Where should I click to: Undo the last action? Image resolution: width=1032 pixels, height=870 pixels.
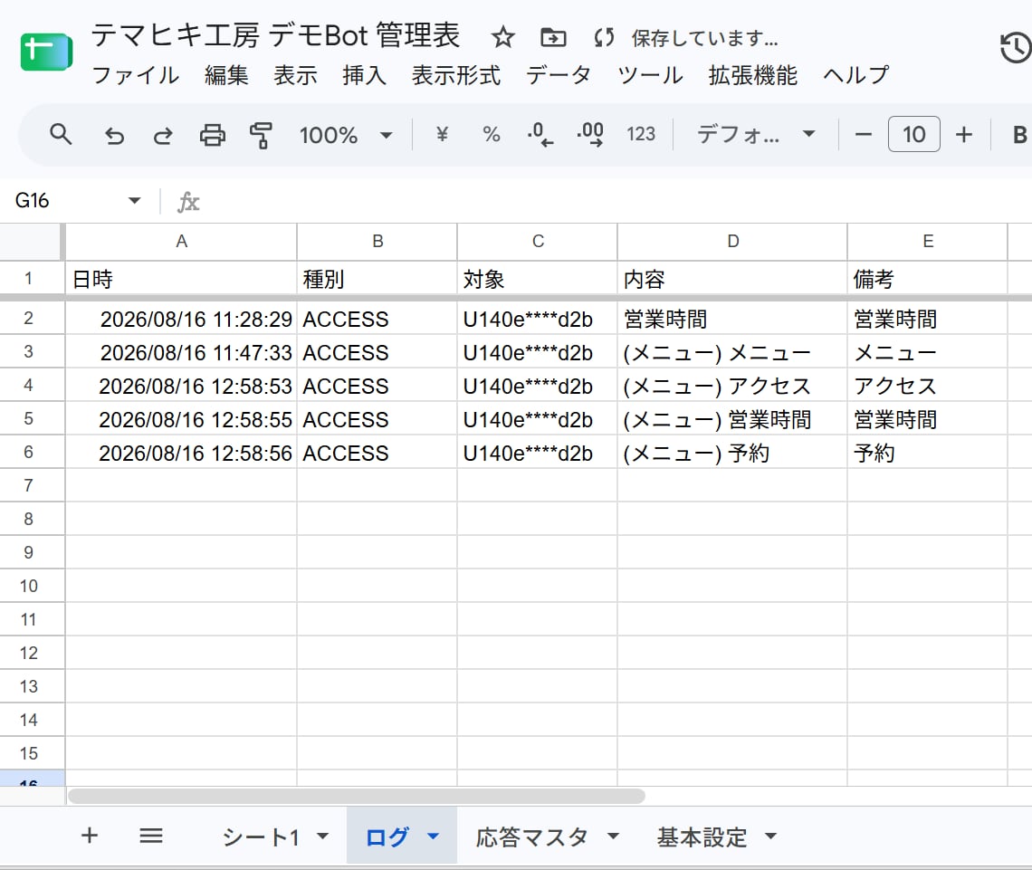[x=115, y=135]
